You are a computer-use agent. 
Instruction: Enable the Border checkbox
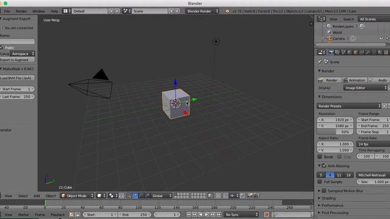click(320, 157)
